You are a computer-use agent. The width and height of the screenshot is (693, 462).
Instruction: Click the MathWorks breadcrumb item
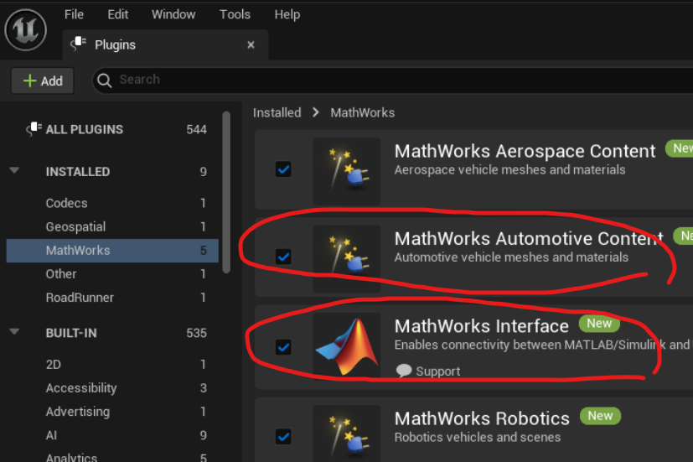point(362,112)
